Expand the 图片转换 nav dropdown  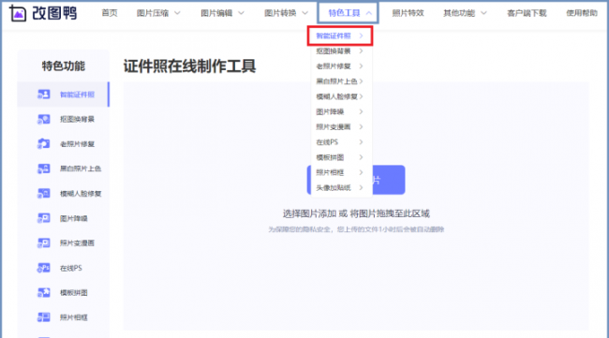pyautogui.click(x=287, y=13)
